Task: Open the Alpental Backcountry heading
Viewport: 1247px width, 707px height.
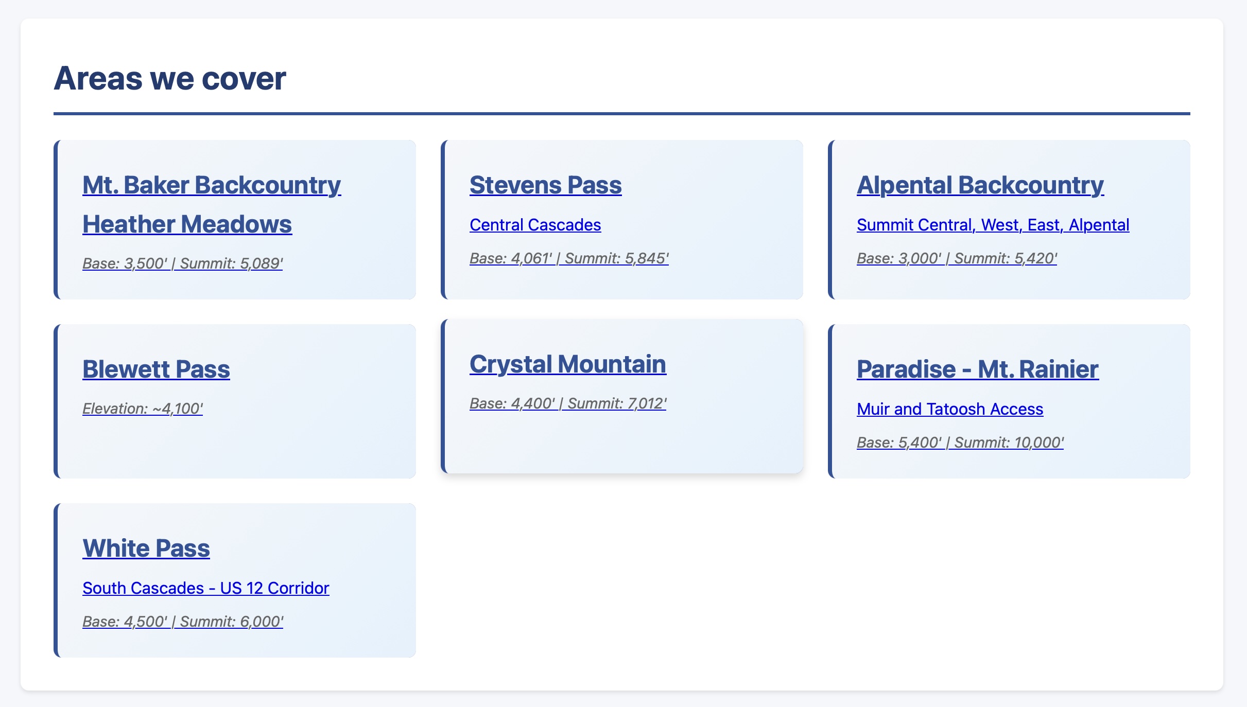Action: click(980, 185)
